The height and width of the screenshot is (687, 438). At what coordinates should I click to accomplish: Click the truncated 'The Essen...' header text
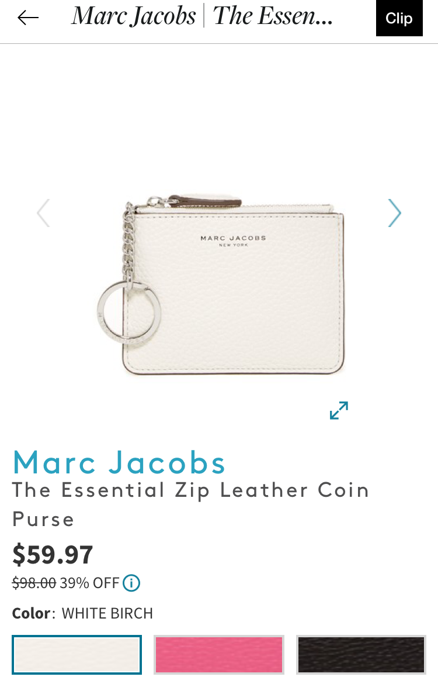point(273,16)
